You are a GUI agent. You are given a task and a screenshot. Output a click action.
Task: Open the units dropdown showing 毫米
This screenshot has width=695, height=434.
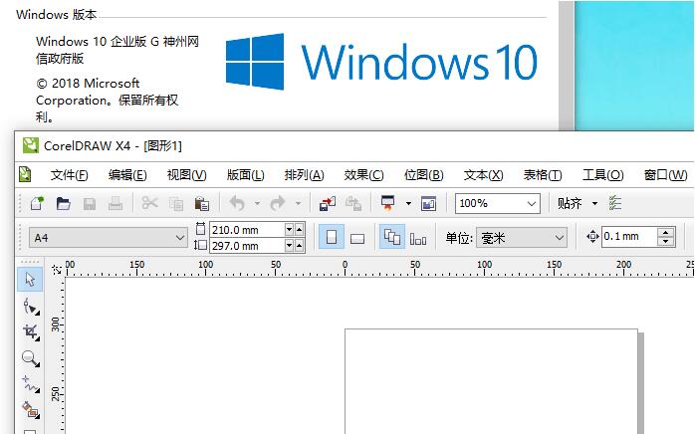point(522,238)
